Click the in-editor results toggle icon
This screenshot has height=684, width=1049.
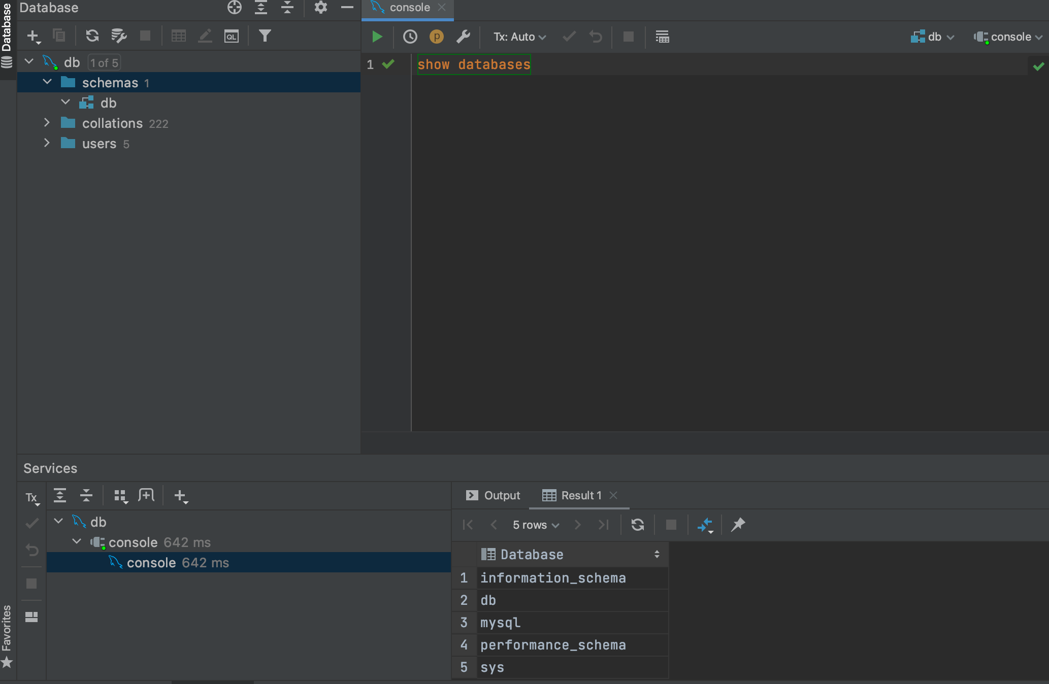[662, 37]
